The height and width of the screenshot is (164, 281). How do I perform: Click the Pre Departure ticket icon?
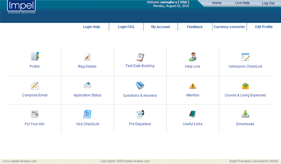[x=140, y=114]
